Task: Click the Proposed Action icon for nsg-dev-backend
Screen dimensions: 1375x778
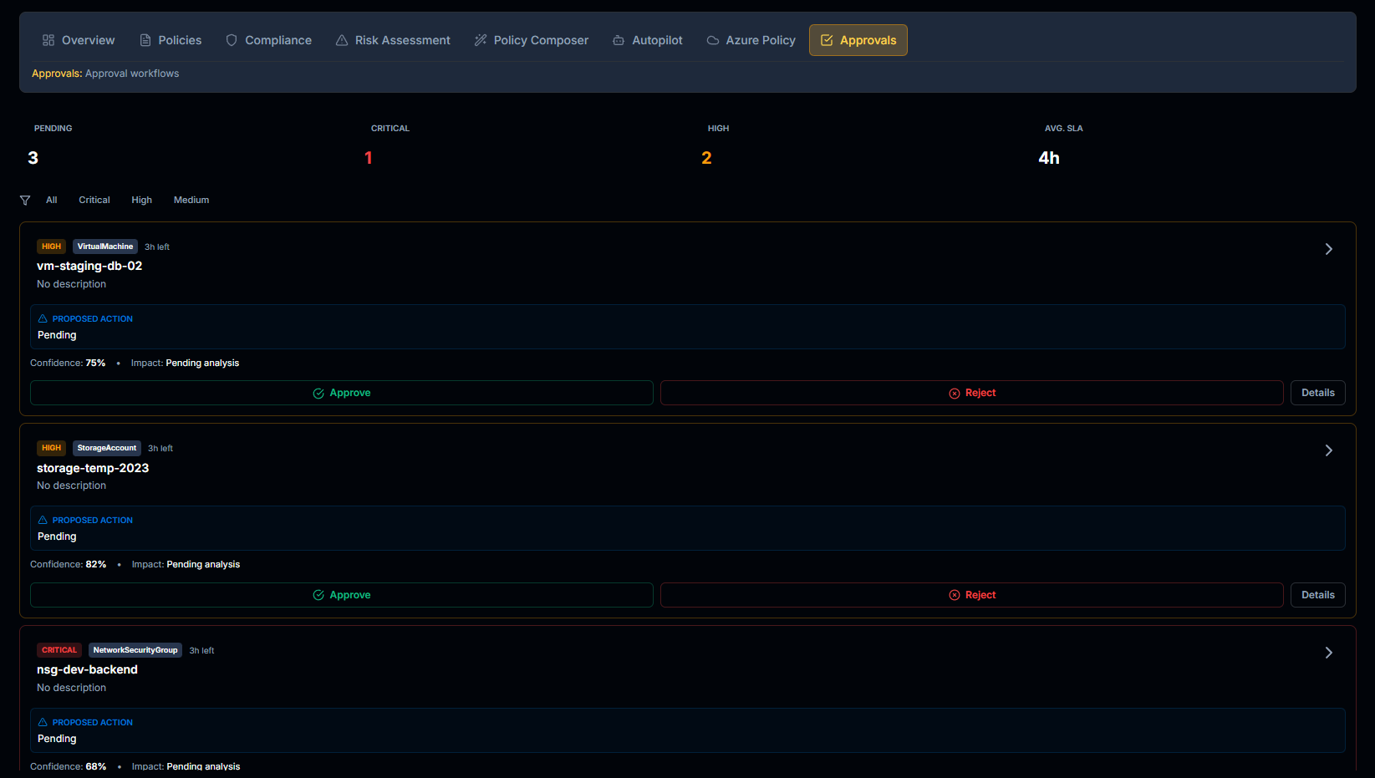Action: tap(43, 722)
